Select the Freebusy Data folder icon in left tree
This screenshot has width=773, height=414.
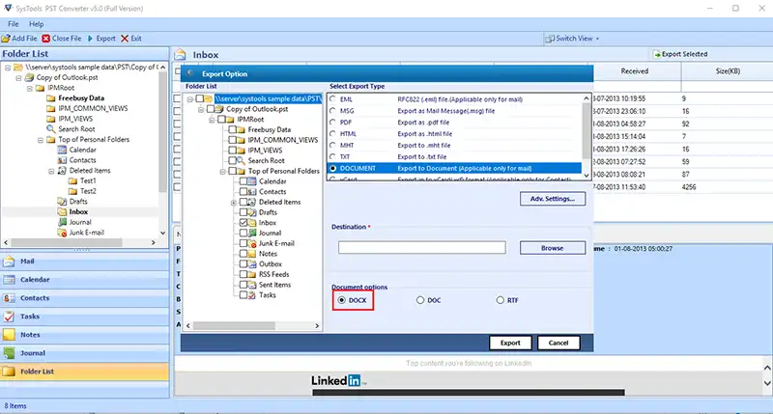51,98
